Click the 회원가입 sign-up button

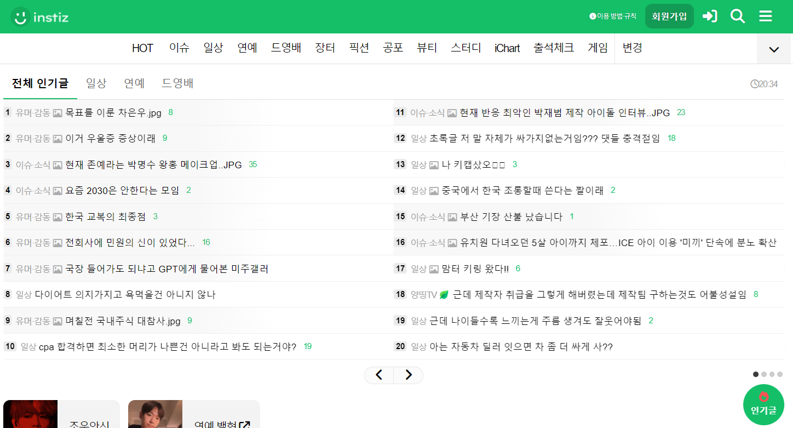[669, 16]
